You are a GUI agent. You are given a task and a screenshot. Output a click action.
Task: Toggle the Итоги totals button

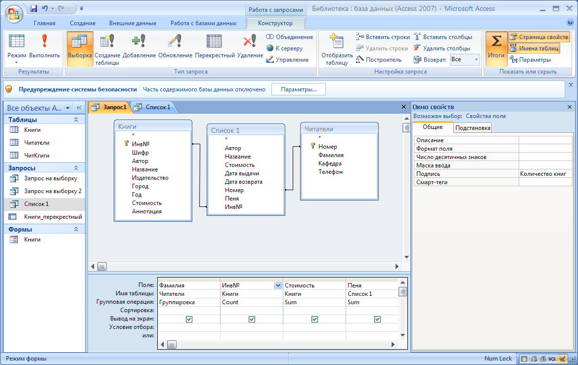[496, 48]
